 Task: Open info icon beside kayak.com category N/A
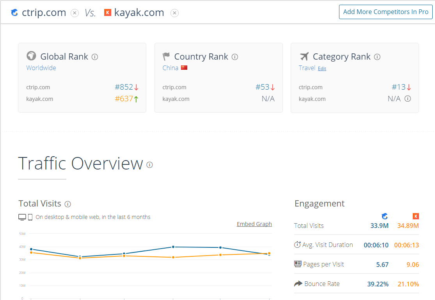(x=408, y=99)
